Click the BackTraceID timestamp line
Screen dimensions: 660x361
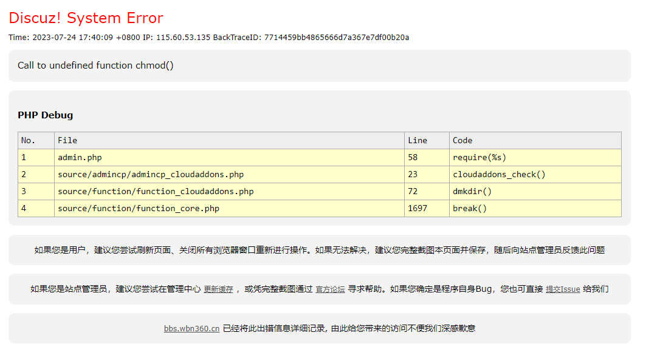coord(208,38)
